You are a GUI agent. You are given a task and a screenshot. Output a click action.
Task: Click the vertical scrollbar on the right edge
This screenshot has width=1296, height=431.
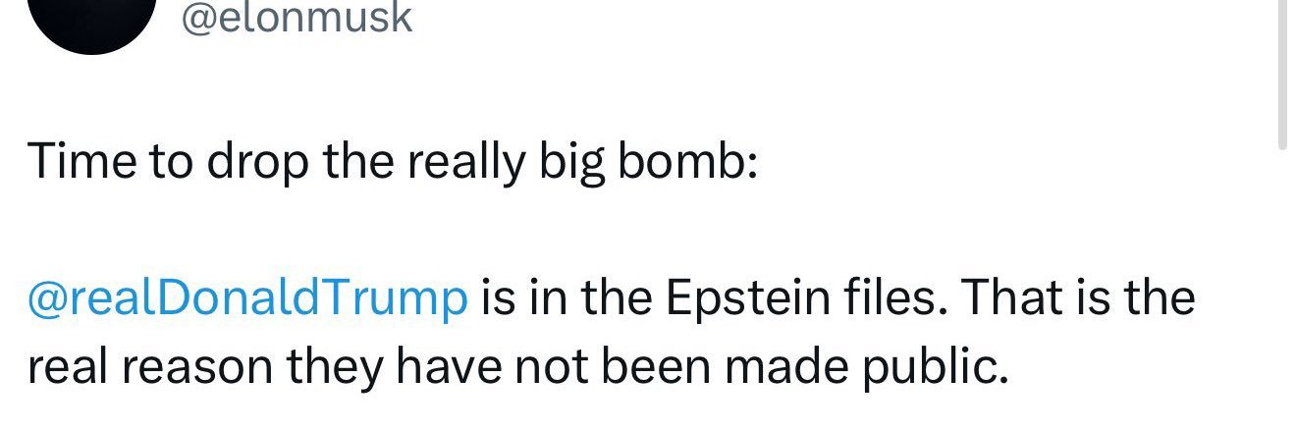[x=1281, y=74]
